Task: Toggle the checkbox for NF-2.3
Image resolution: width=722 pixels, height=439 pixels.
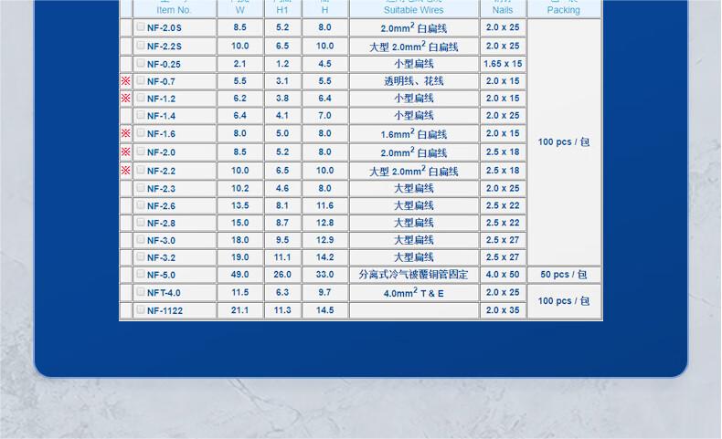Action: (141, 188)
